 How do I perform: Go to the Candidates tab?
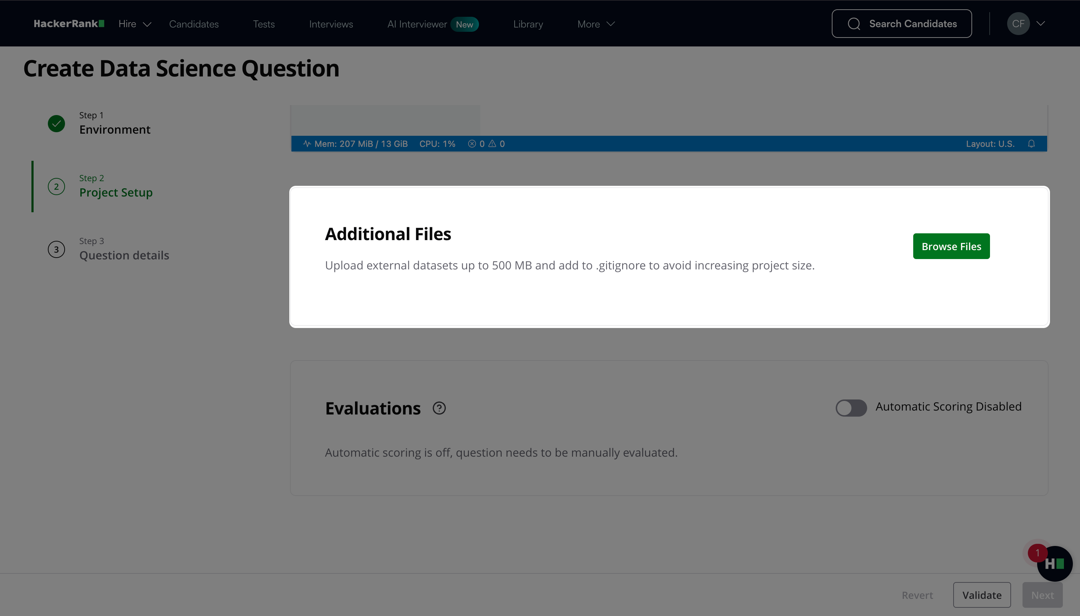point(194,24)
